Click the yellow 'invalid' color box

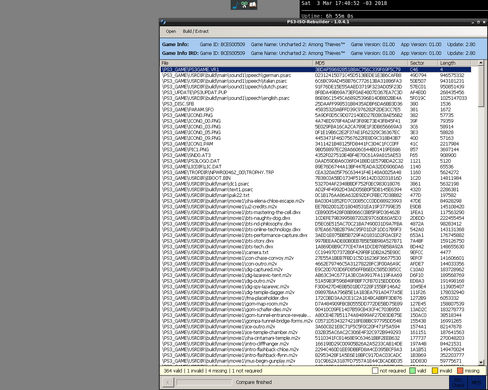[x=435, y=371]
